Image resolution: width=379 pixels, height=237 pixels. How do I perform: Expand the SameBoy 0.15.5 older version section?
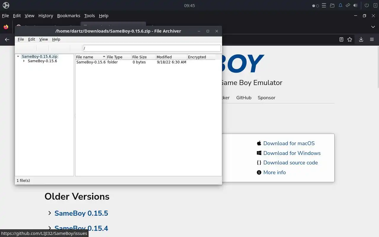pyautogui.click(x=49, y=213)
